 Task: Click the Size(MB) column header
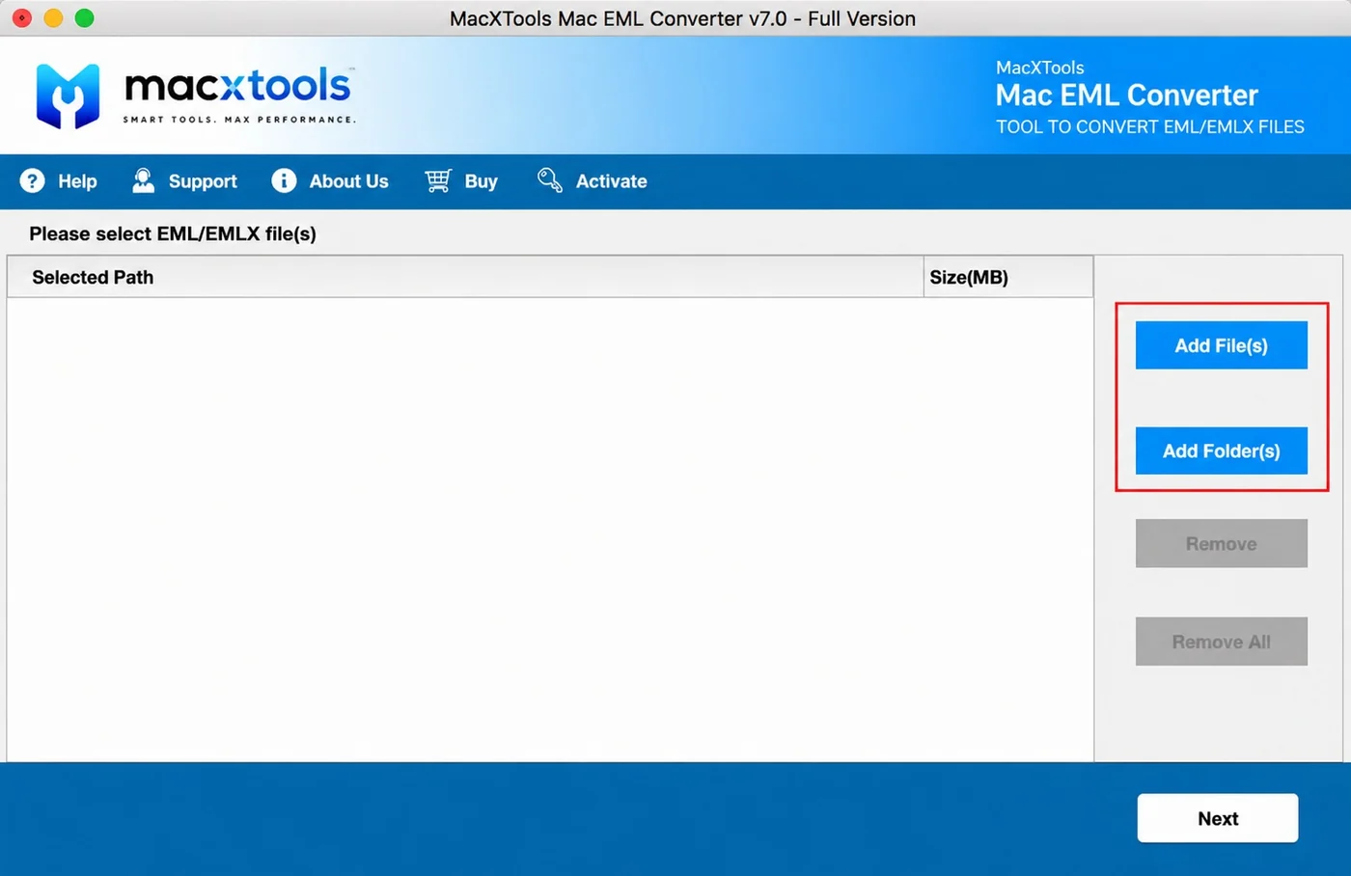pos(1008,277)
